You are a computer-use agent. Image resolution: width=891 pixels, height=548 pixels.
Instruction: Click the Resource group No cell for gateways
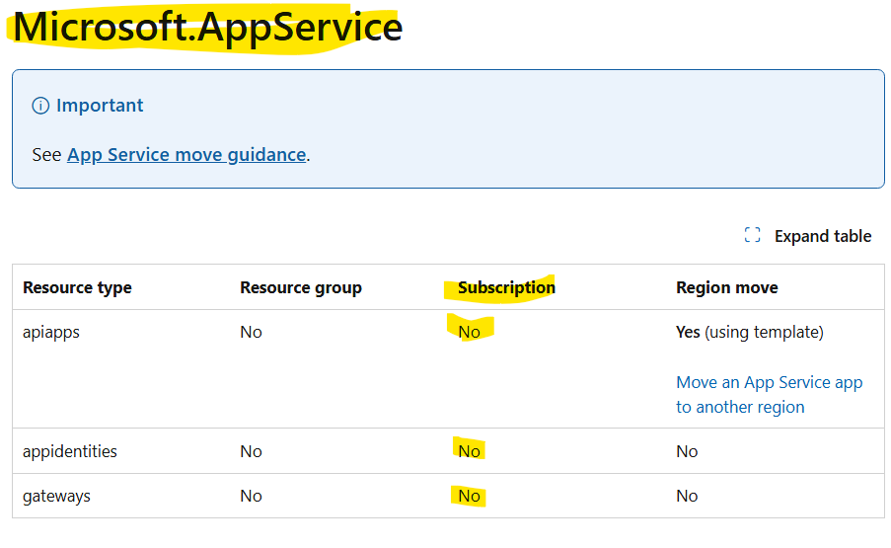251,497
